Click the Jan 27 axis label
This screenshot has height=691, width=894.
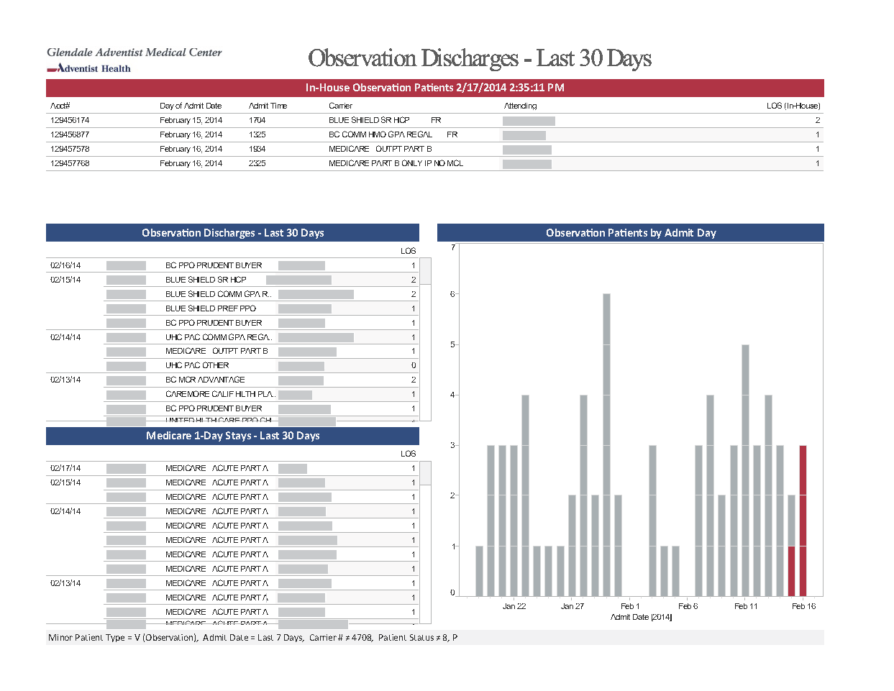[573, 606]
